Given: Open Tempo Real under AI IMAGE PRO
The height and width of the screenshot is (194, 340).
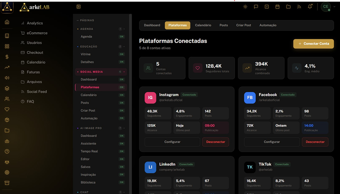Looking at the screenshot, I should (101, 151).
